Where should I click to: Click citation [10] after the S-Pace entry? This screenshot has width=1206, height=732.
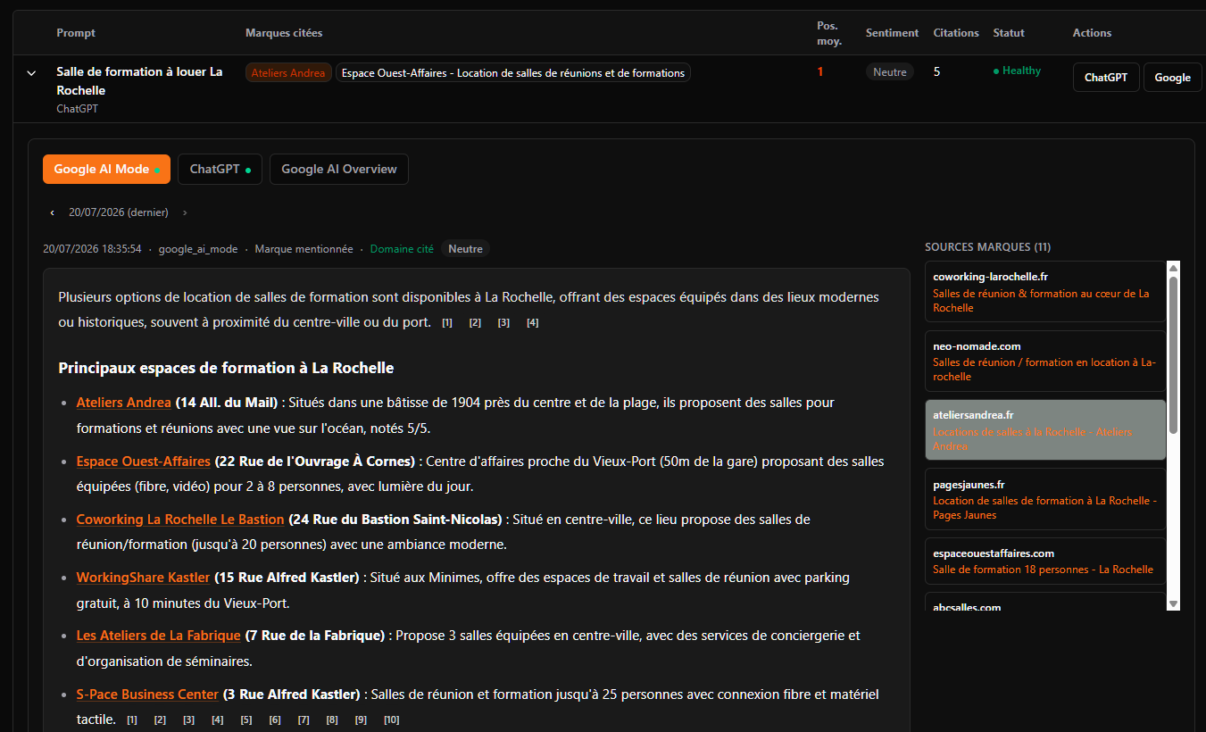point(392,720)
